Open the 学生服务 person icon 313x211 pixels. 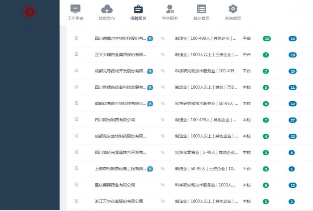click(x=169, y=9)
